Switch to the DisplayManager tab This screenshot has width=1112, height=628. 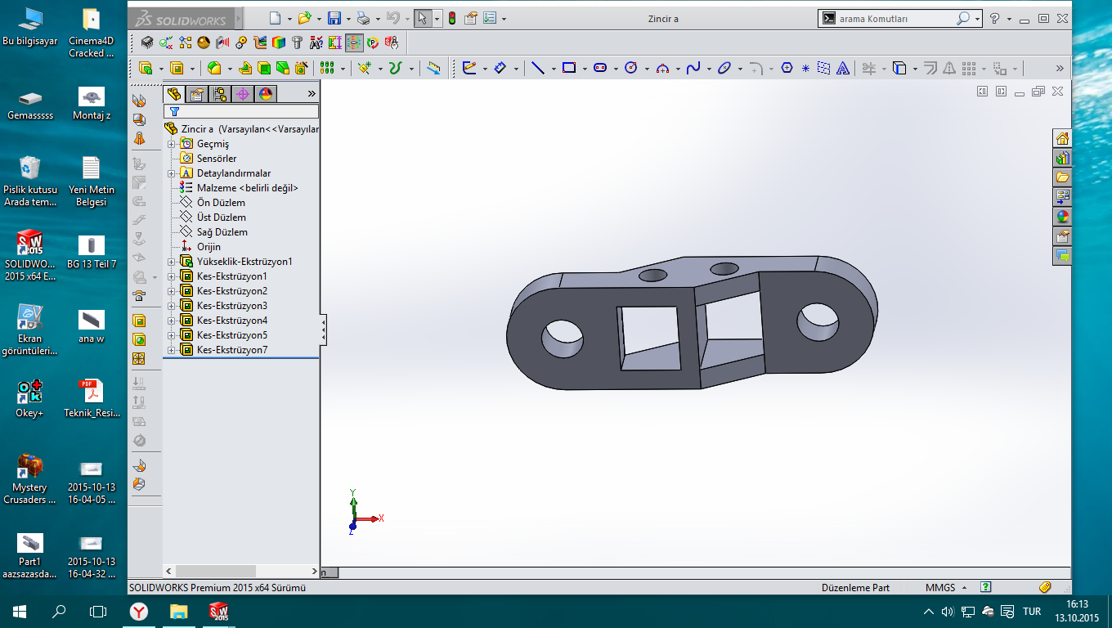tap(266, 94)
